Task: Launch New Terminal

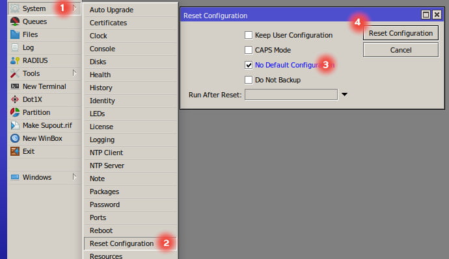Action: tap(45, 86)
